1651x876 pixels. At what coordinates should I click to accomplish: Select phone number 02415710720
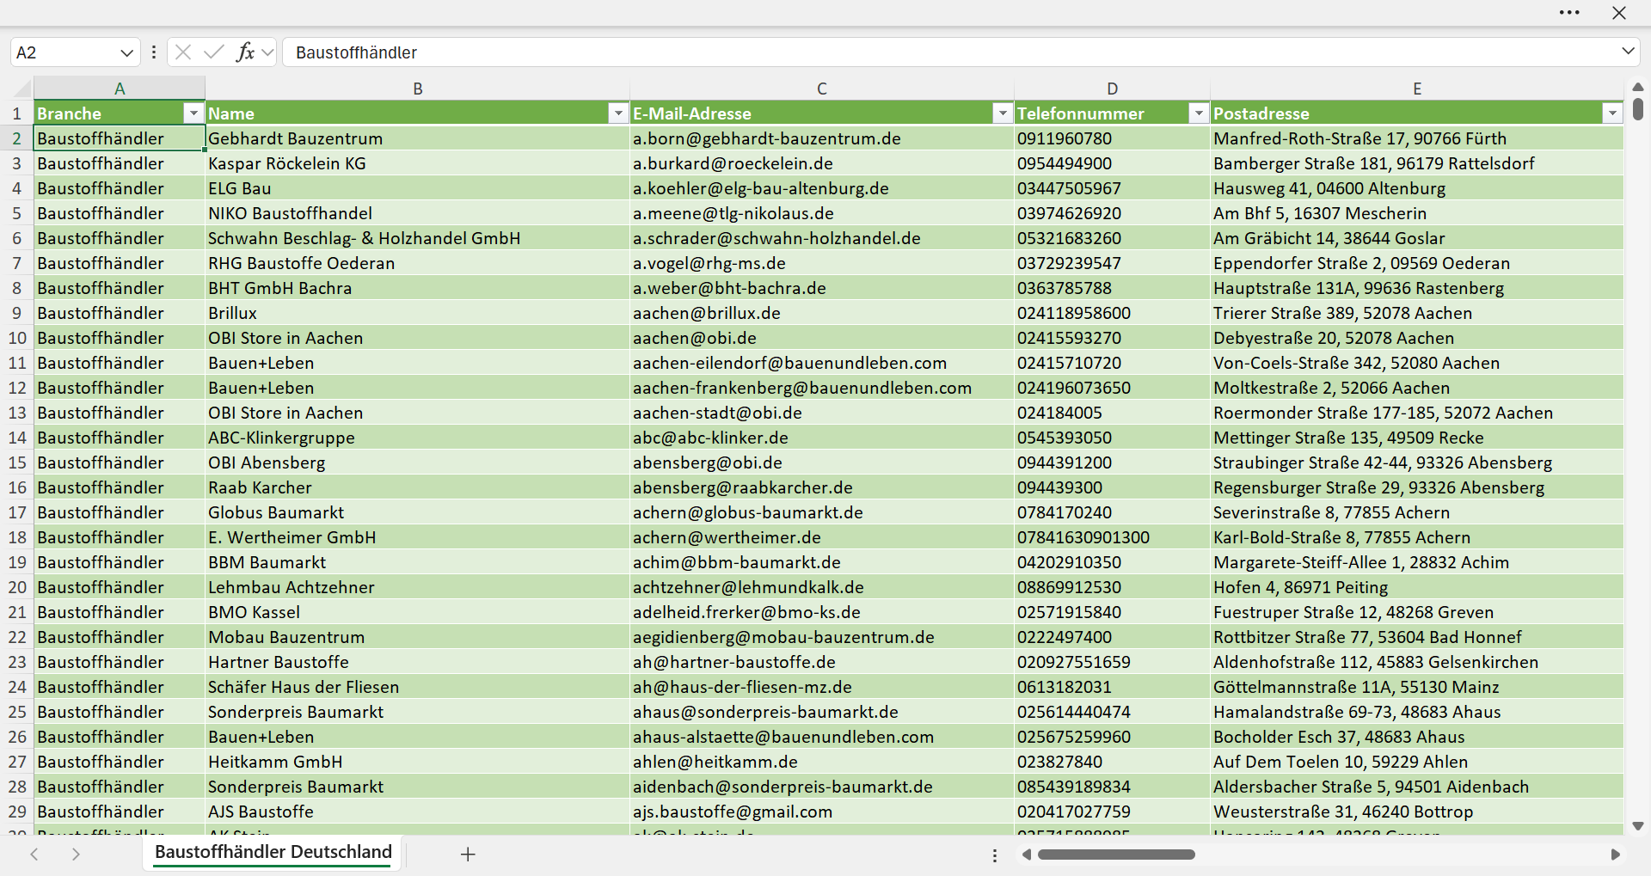pos(1113,363)
